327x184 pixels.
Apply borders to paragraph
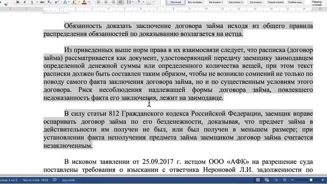point(148,2)
